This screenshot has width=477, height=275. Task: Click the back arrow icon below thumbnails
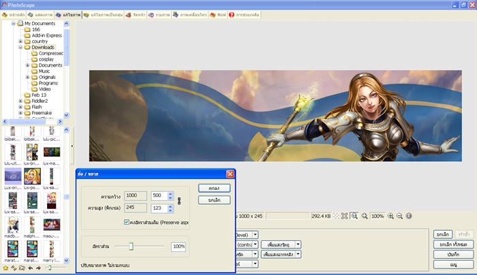click(x=30, y=268)
